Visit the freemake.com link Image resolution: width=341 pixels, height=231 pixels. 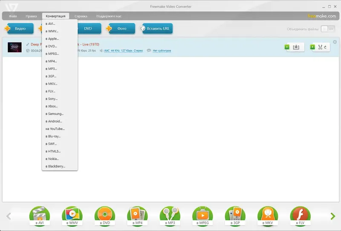coord(322,16)
